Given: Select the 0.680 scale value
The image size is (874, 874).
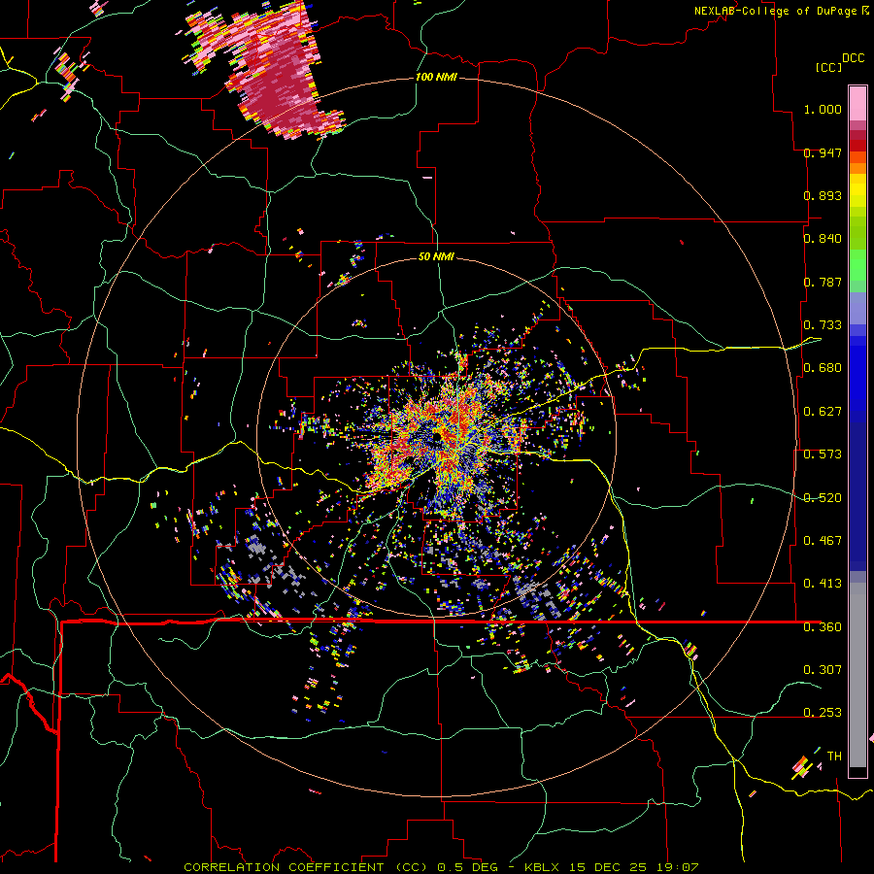Looking at the screenshot, I should [823, 368].
